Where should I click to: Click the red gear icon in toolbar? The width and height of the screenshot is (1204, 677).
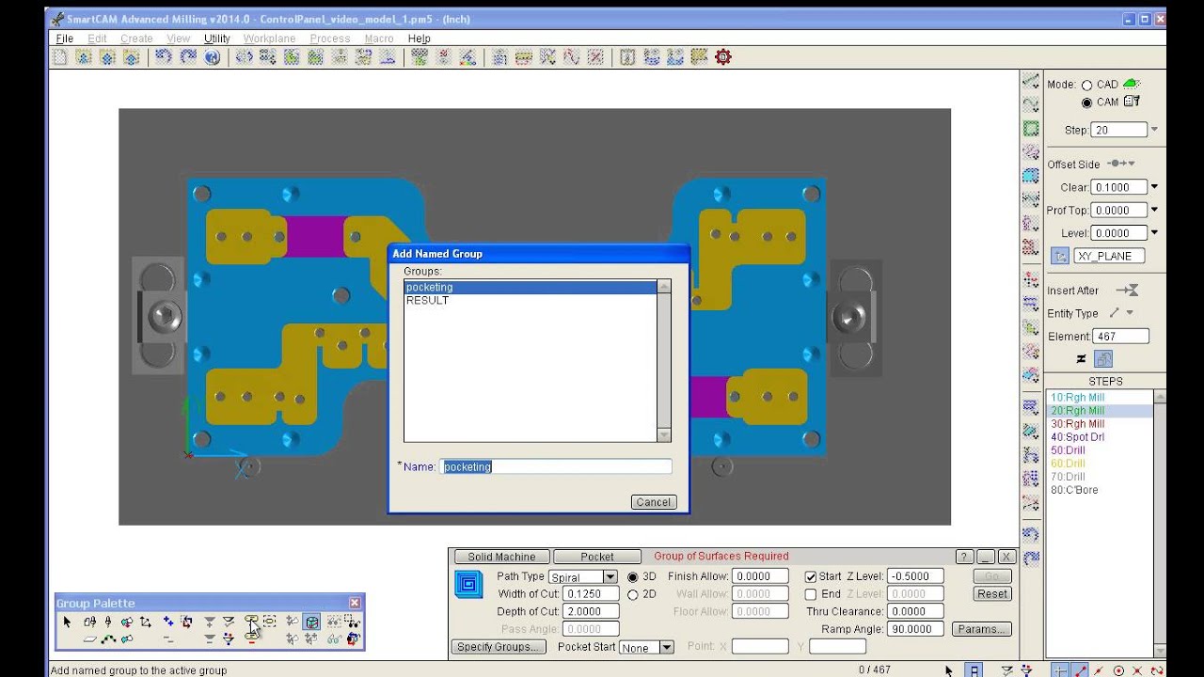click(x=722, y=57)
